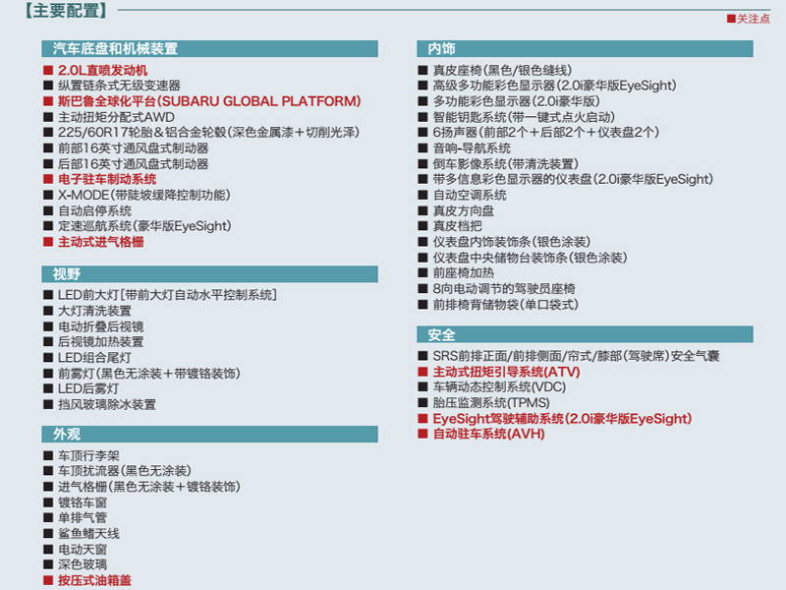This screenshot has height=590, width=786.
Task: Click 智能钥匙系统 row
Action: pyautogui.click(x=517, y=117)
